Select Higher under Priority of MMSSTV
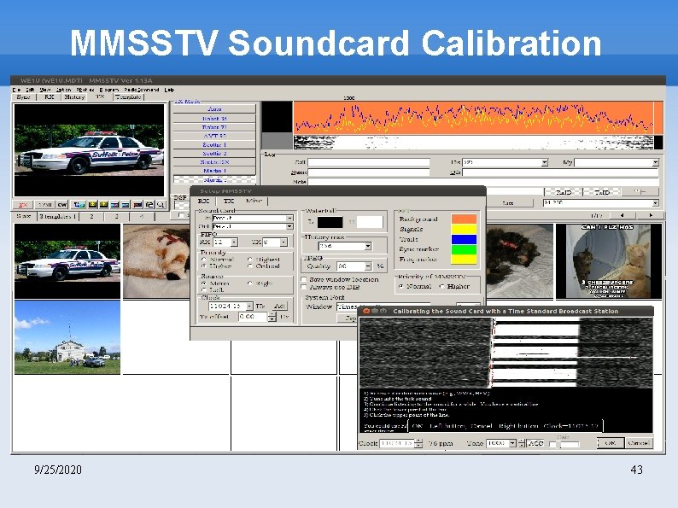This screenshot has width=678, height=508. pyautogui.click(x=442, y=286)
